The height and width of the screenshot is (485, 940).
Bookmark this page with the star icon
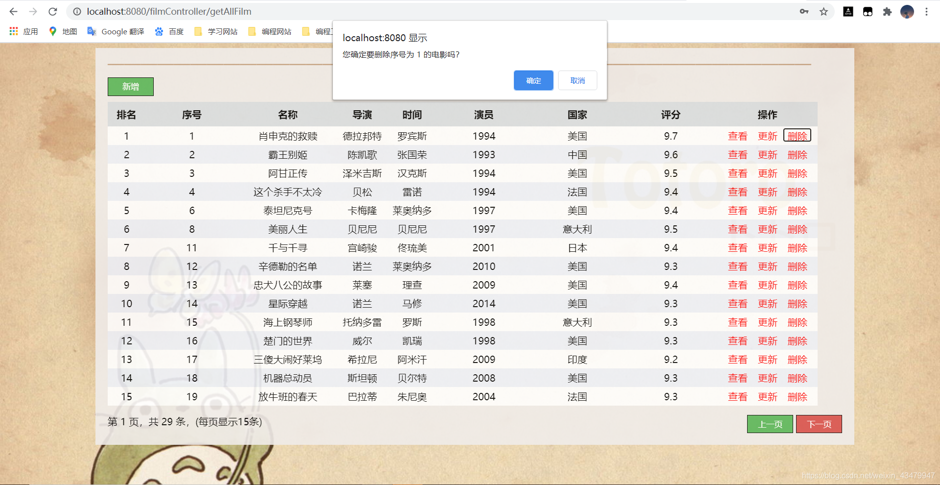click(x=823, y=11)
